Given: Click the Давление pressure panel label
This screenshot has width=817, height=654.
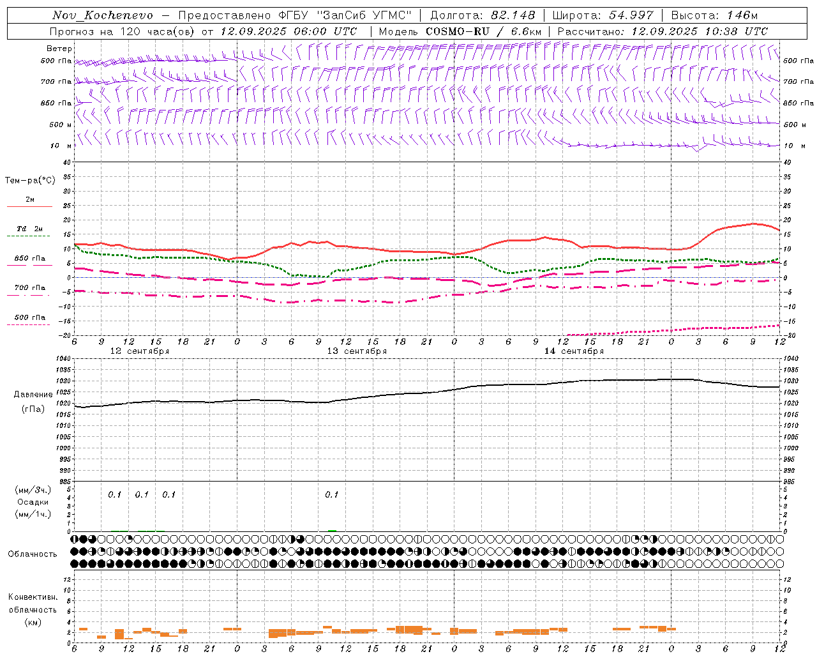Looking at the screenshot, I should tap(33, 395).
